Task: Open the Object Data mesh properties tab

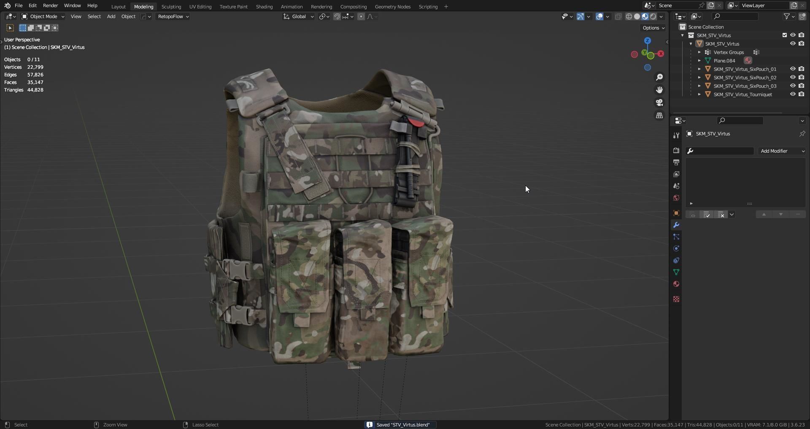Action: [676, 272]
